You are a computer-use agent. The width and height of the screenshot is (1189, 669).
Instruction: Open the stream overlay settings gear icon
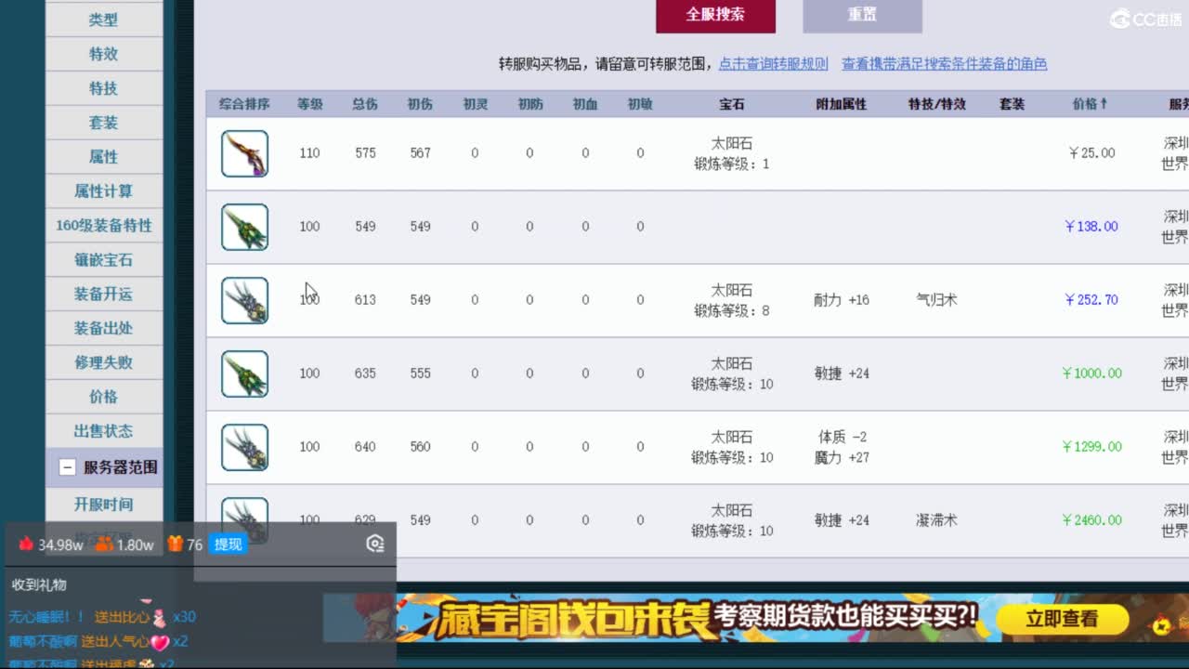[x=374, y=544]
